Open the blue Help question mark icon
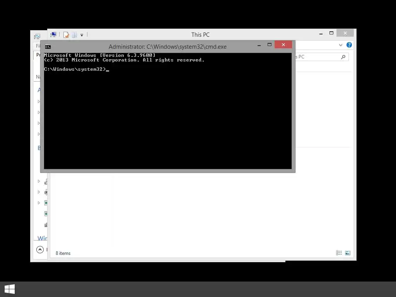Viewport: 396px width, 297px height. point(349,45)
